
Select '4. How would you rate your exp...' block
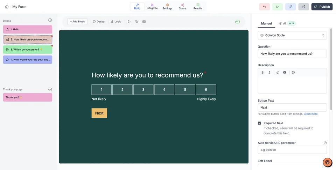[27, 60]
